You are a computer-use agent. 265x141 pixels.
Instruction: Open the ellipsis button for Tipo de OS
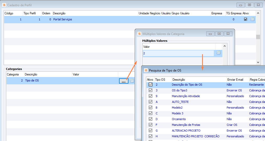coord(124,81)
